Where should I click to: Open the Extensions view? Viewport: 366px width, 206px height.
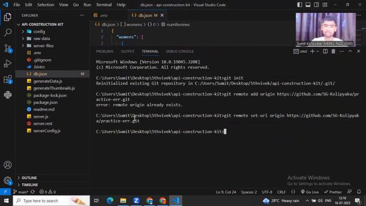[7, 80]
